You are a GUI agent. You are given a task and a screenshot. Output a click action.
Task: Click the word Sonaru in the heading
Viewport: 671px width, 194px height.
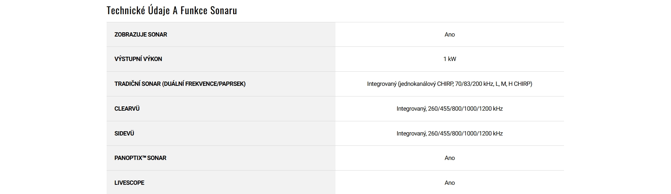[x=224, y=11]
